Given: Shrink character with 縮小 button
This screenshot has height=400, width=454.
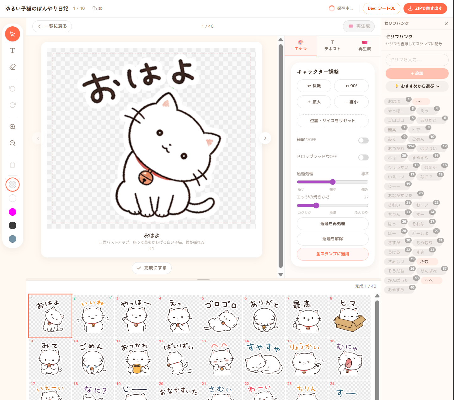Looking at the screenshot, I should click(x=351, y=102).
